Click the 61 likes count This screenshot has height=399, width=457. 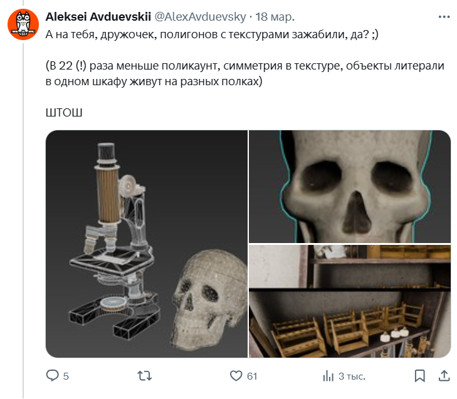coord(252,376)
